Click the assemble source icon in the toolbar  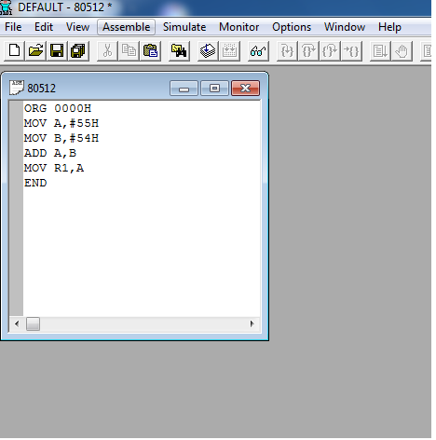179,50
